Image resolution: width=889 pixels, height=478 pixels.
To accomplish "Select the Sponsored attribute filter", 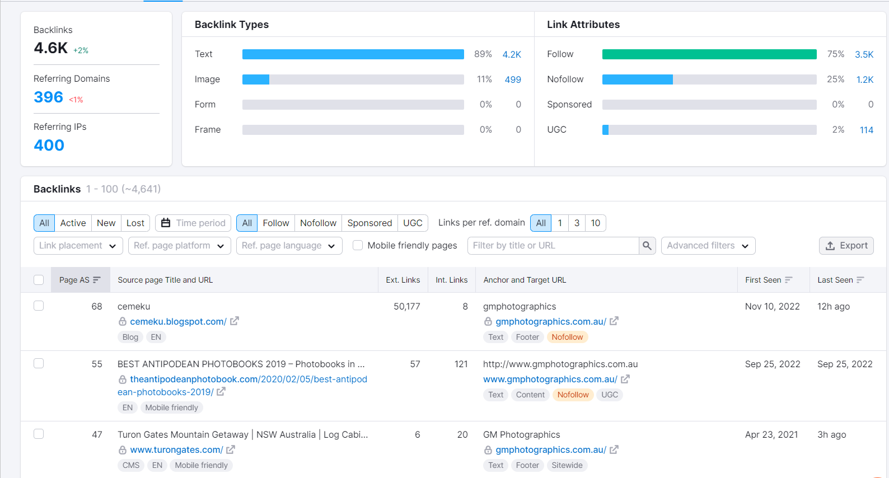I will tap(370, 223).
